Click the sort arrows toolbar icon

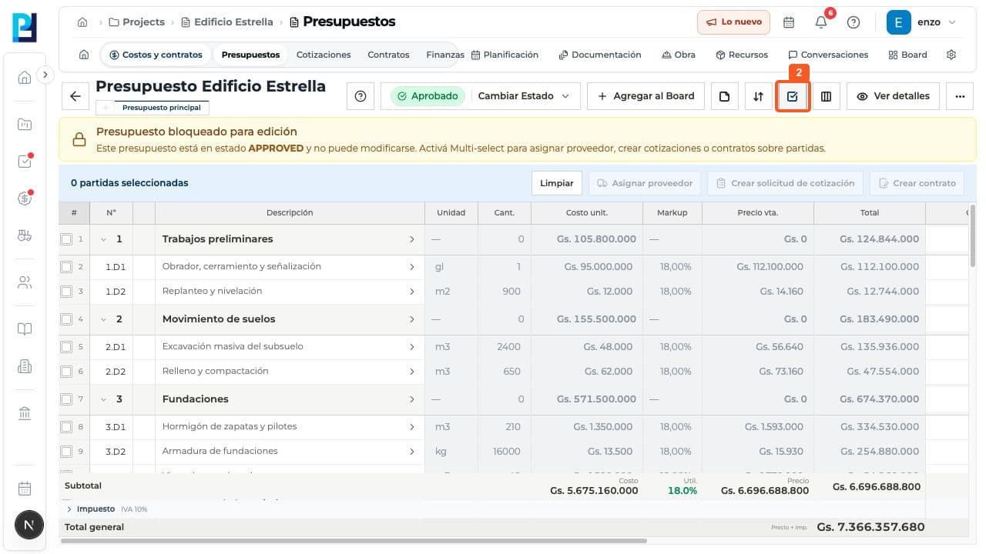pos(759,96)
